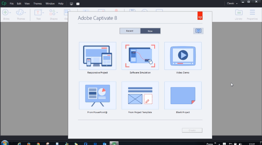Choose the Software Simulation project icon
Screen dimensions: 262x145
tap(140, 56)
